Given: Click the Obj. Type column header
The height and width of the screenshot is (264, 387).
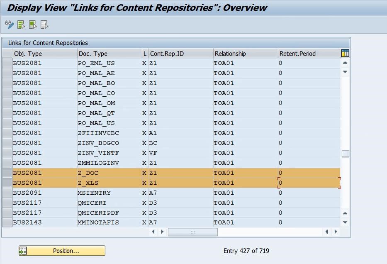Looking at the screenshot, I should click(45, 54).
